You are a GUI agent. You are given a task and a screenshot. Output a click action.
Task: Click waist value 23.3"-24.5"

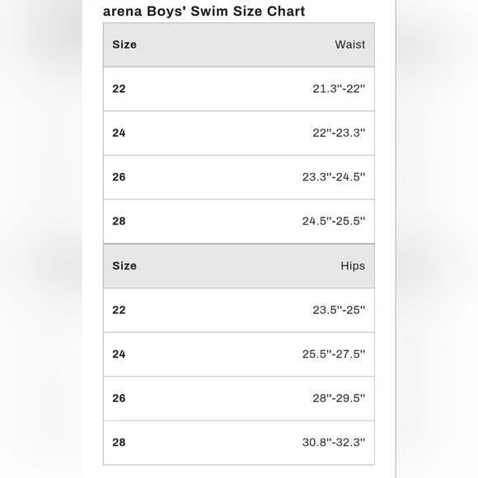(334, 177)
